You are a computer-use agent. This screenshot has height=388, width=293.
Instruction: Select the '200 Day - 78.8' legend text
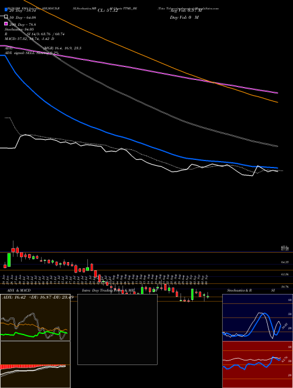click(x=22, y=24)
